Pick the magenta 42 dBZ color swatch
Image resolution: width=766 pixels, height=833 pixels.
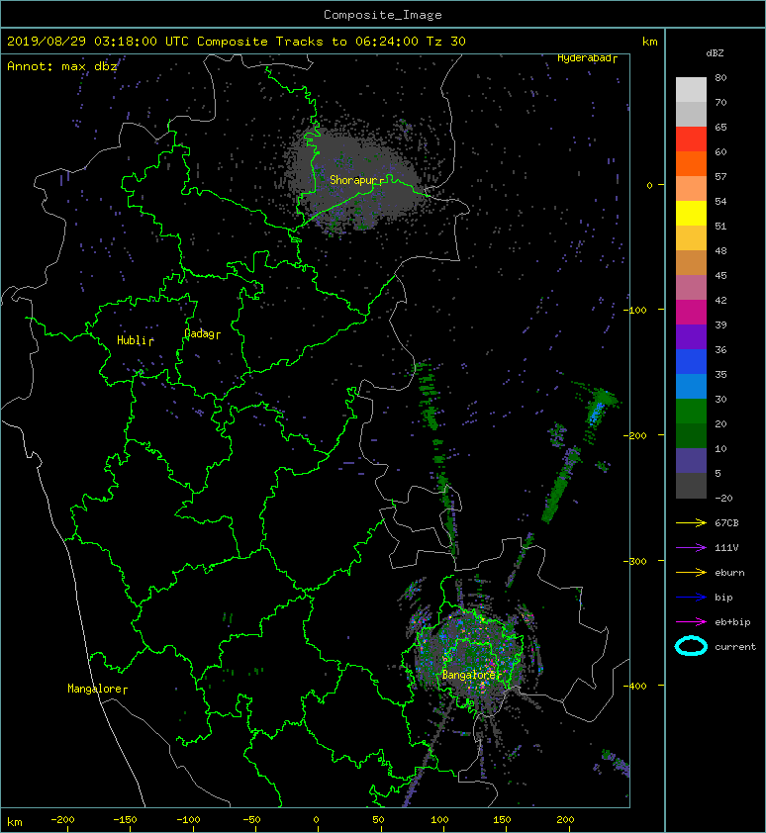[x=691, y=313]
